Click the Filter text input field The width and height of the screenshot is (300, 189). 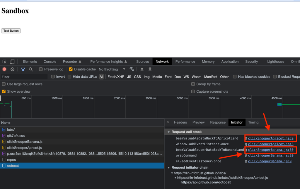point(24,77)
